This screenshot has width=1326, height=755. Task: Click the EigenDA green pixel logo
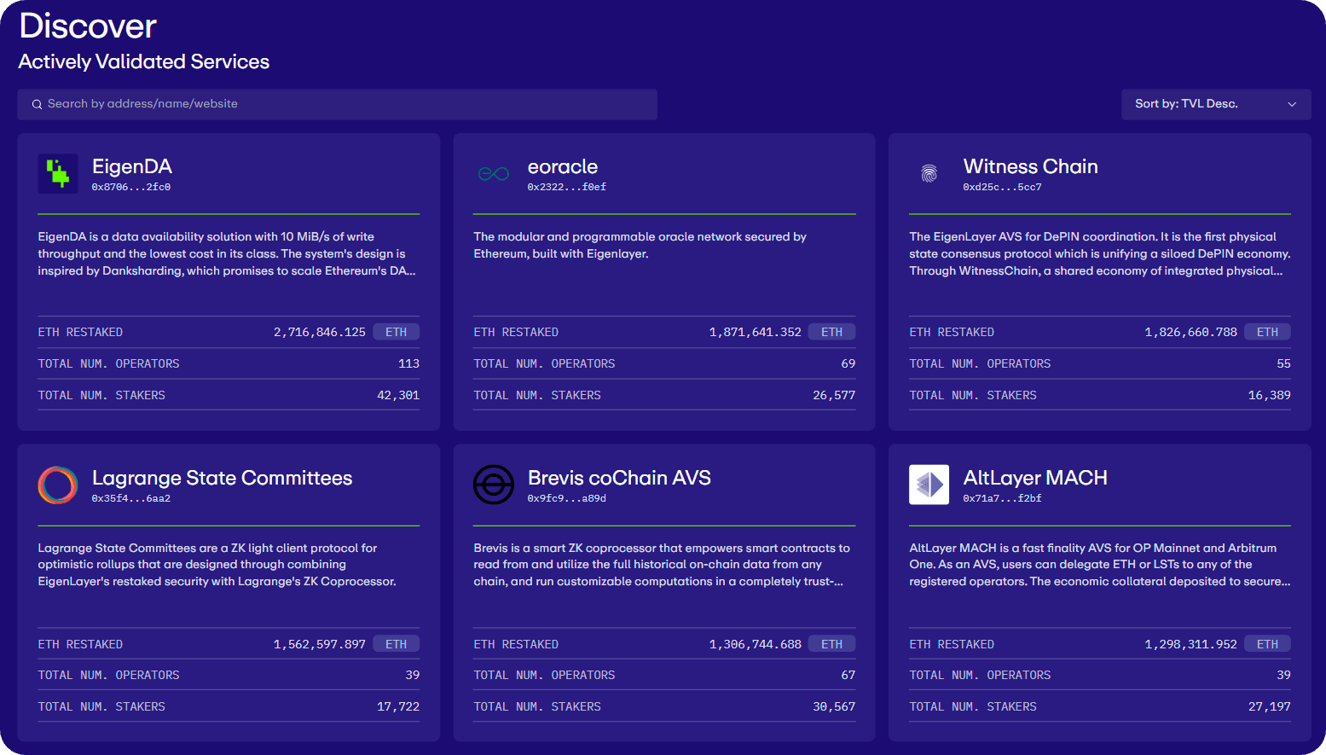58,174
